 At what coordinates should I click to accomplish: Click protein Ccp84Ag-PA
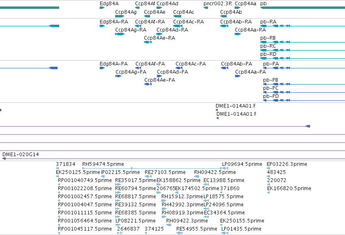(x=131, y=72)
